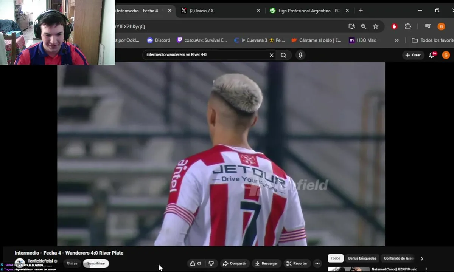The image size is (454, 272).
Task: Switch to Liga Profesional Argentina tab
Action: click(309, 11)
